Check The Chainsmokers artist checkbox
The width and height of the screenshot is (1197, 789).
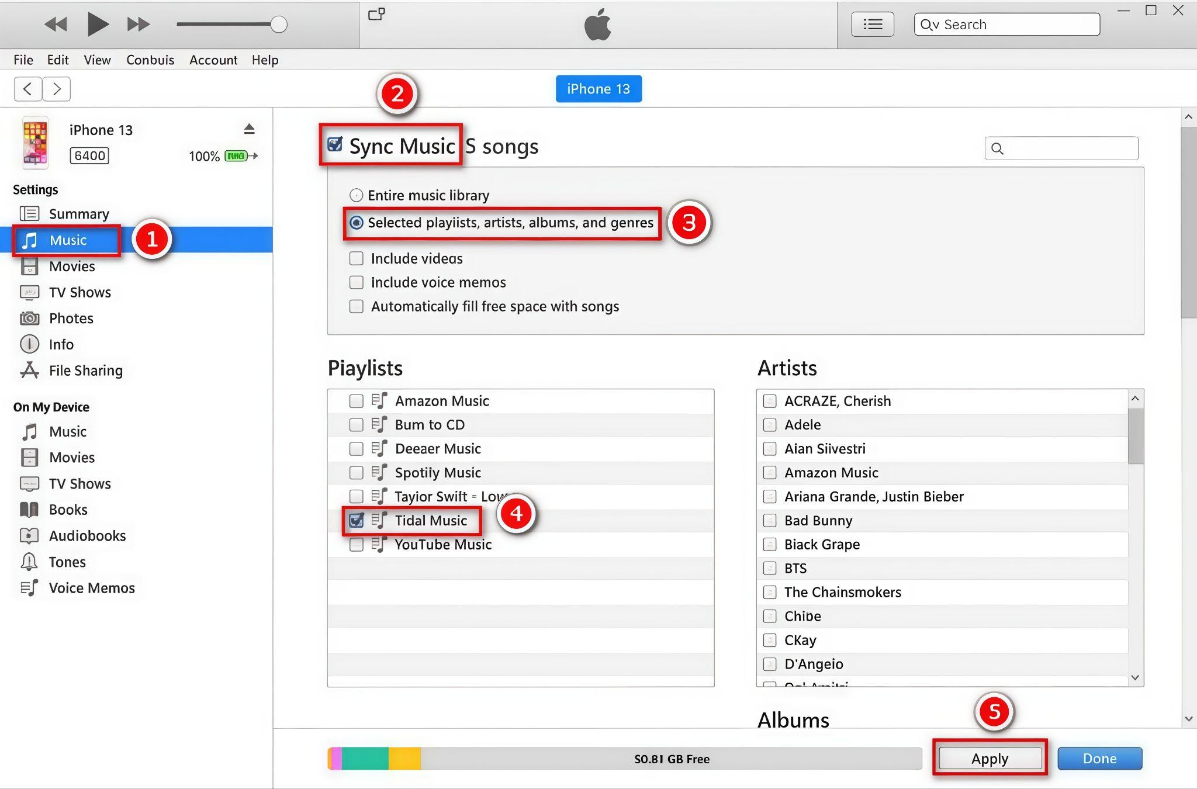coord(770,592)
